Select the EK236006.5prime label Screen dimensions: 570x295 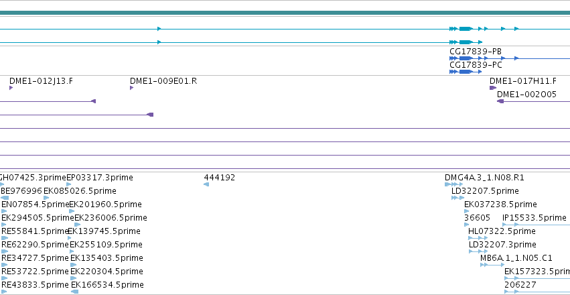pos(111,218)
